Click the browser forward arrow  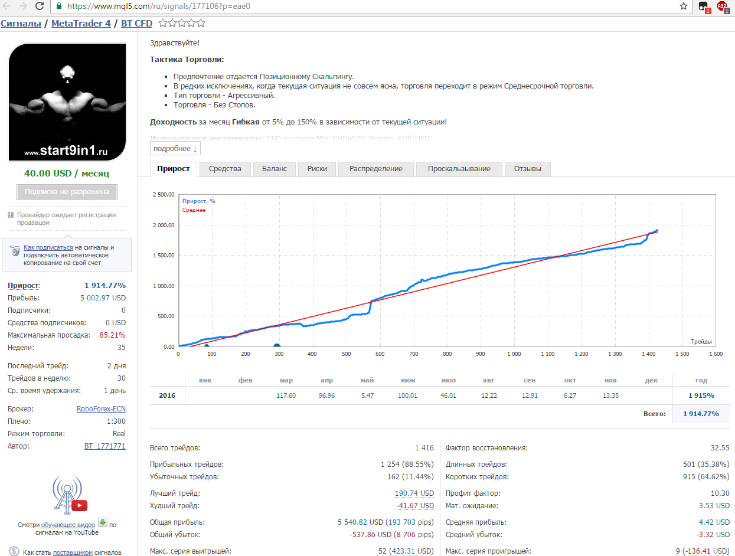23,6
